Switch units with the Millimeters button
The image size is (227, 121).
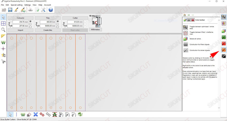point(95,29)
